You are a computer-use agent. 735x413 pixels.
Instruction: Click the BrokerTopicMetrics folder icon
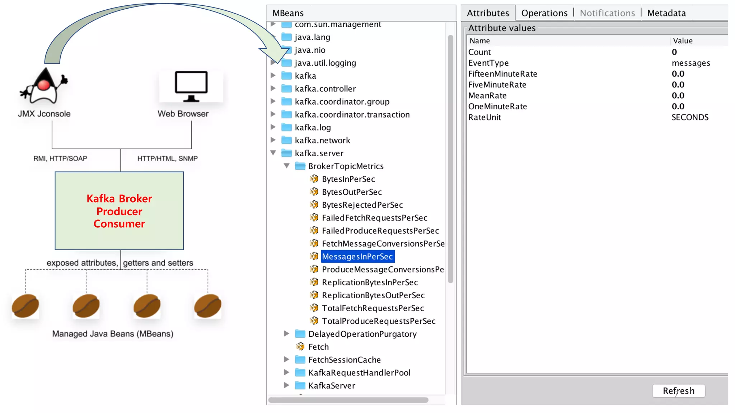click(x=300, y=166)
